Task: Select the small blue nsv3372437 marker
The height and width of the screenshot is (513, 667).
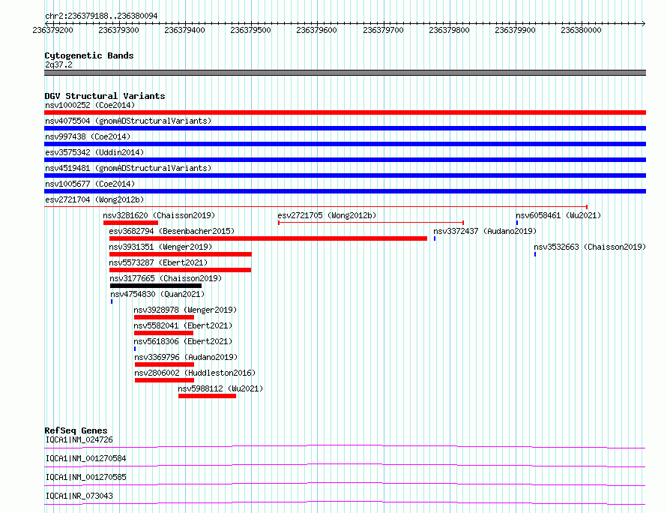Action: coord(435,238)
